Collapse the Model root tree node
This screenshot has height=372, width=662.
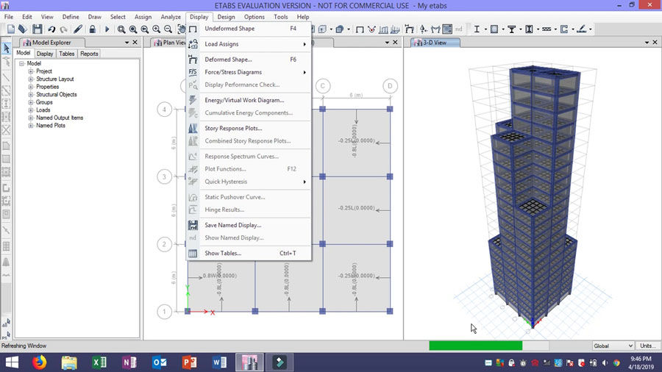coord(21,63)
